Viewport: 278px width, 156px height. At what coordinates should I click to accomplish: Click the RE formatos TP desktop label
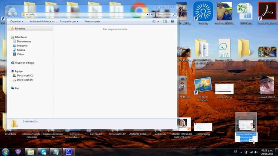(x=117, y=134)
